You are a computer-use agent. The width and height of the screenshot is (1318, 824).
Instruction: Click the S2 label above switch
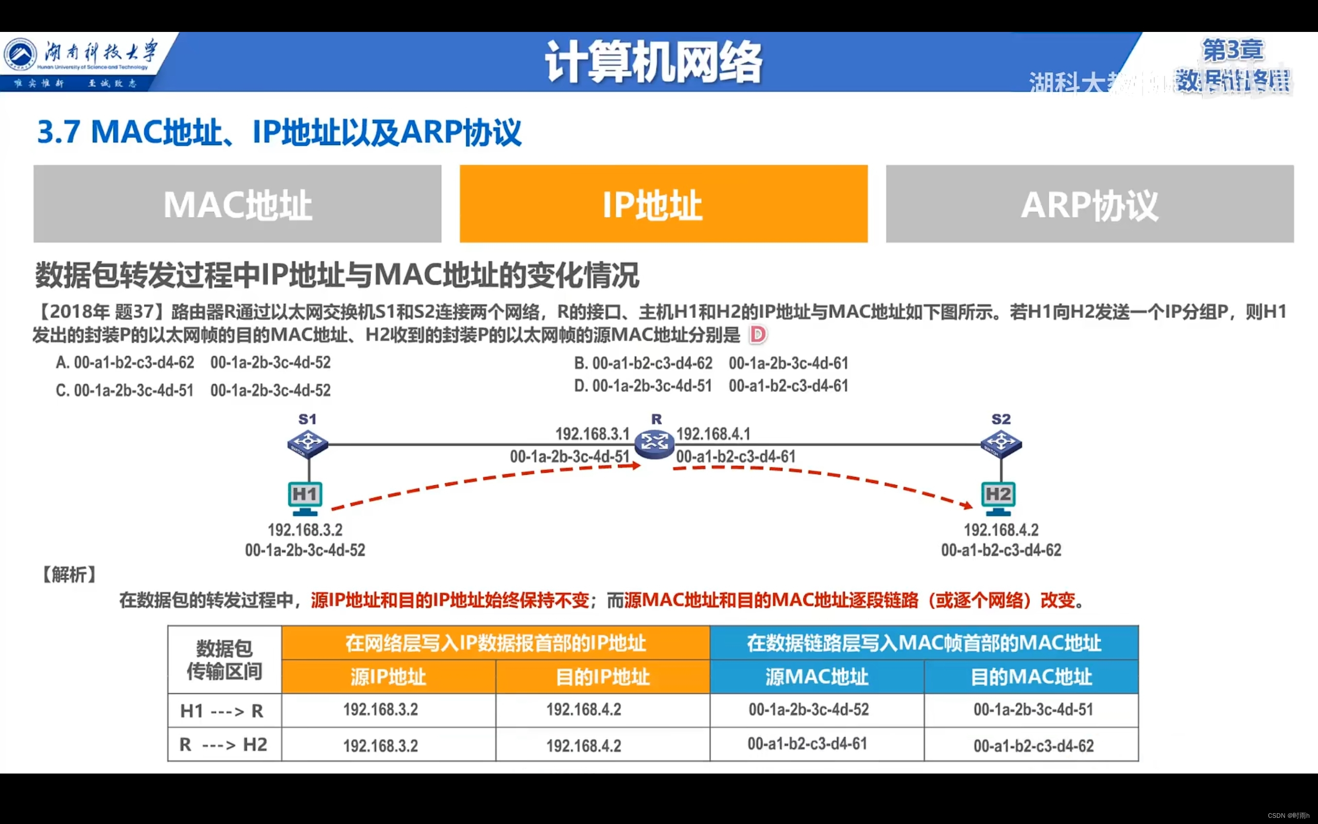pos(1001,419)
